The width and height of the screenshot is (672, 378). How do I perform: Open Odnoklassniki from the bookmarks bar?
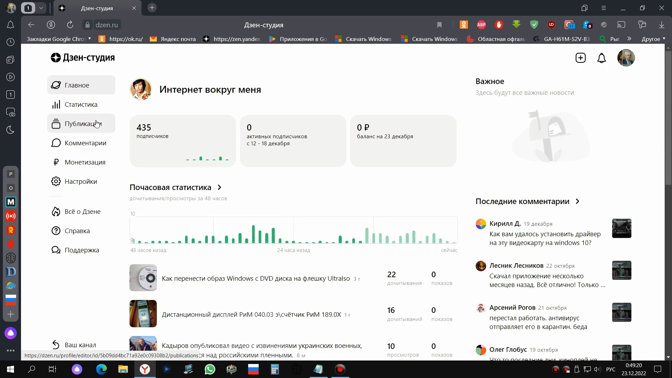[x=121, y=39]
